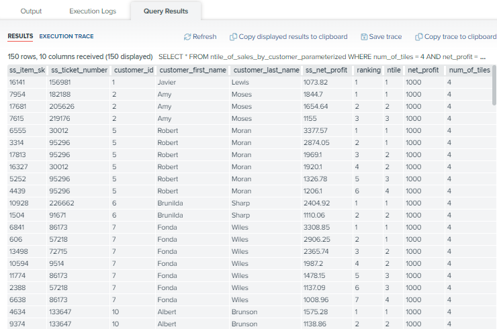Click net profit value 1138.86

[326, 324]
